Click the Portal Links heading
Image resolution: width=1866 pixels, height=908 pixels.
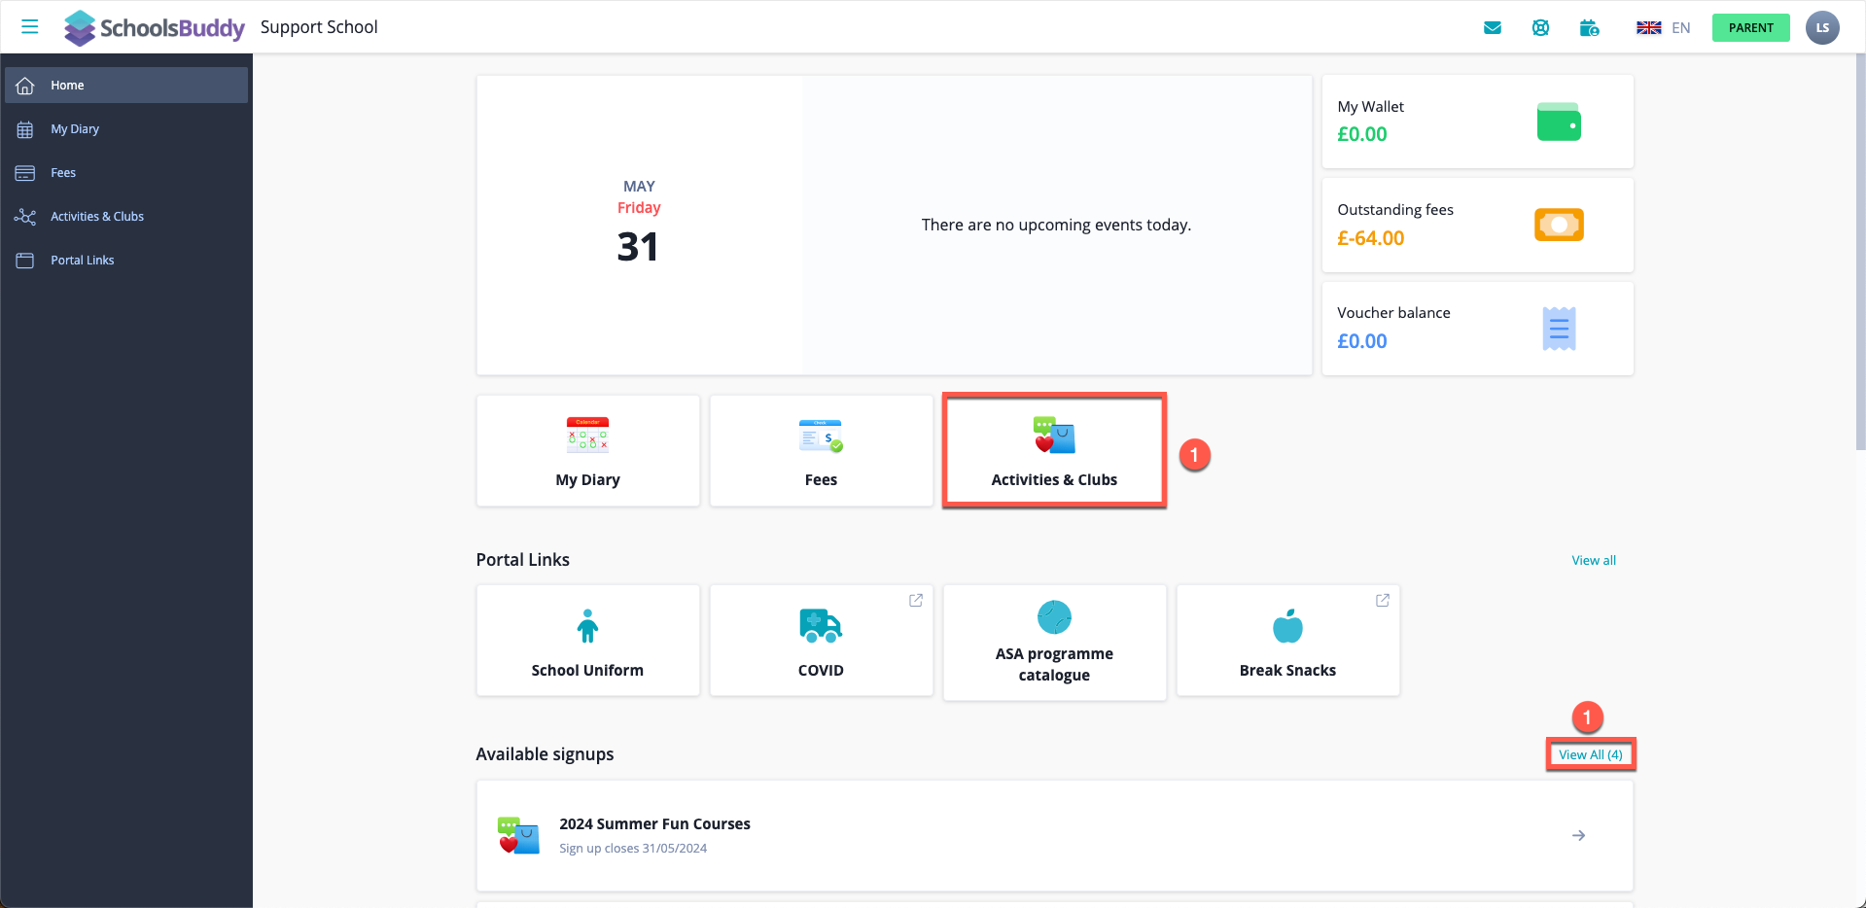pos(522,560)
